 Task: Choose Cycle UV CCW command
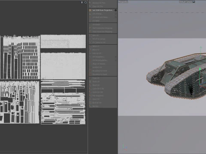(103, 89)
